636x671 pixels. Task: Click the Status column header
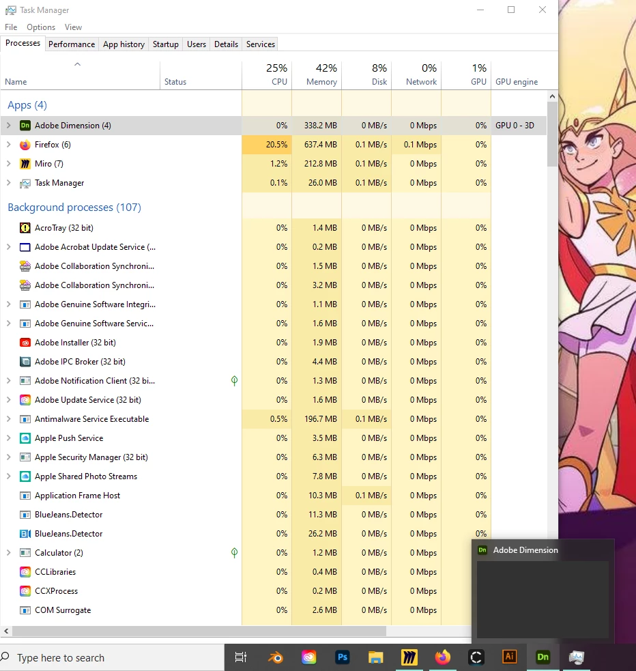(x=201, y=75)
